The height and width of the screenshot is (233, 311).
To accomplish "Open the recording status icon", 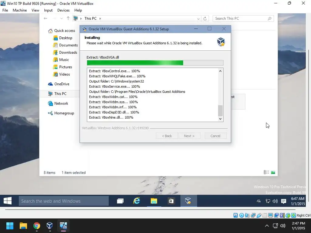I will point(276,215).
